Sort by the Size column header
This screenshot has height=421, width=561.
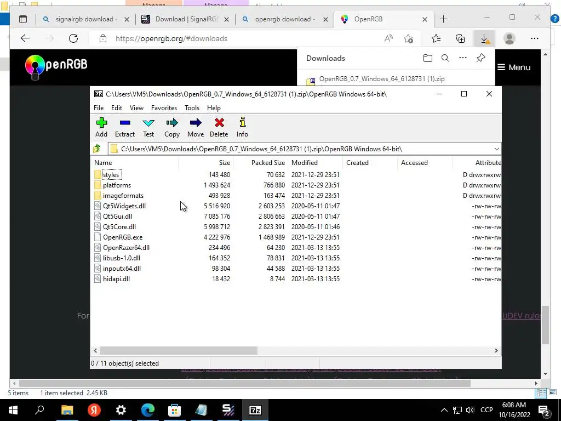pos(206,162)
